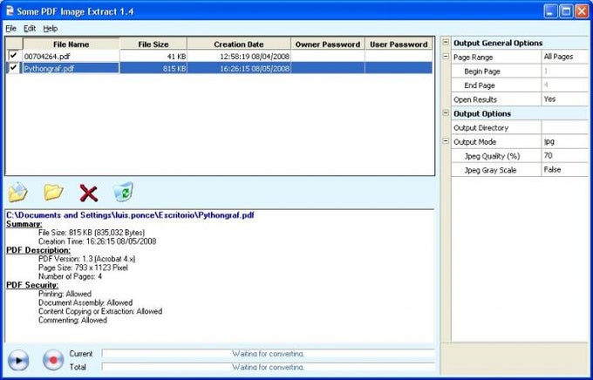
Task: Click the Total progress bar
Action: [268, 367]
